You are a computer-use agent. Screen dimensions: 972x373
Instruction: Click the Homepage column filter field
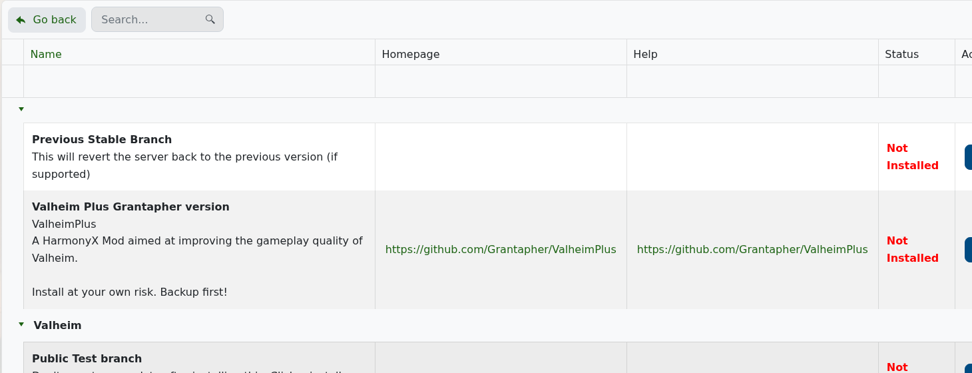click(x=501, y=81)
